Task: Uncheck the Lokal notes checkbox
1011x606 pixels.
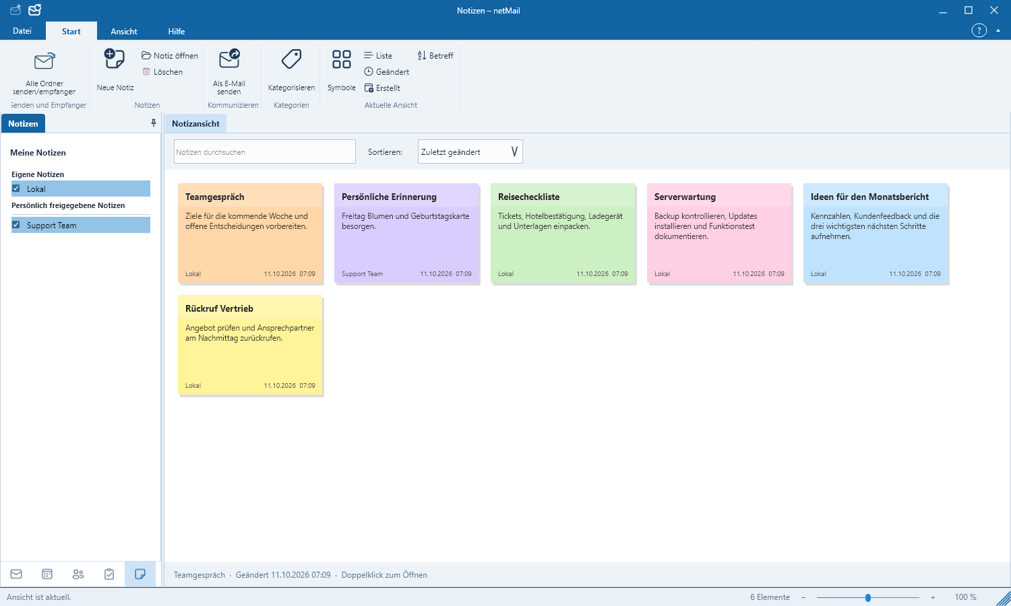Action: [x=16, y=189]
